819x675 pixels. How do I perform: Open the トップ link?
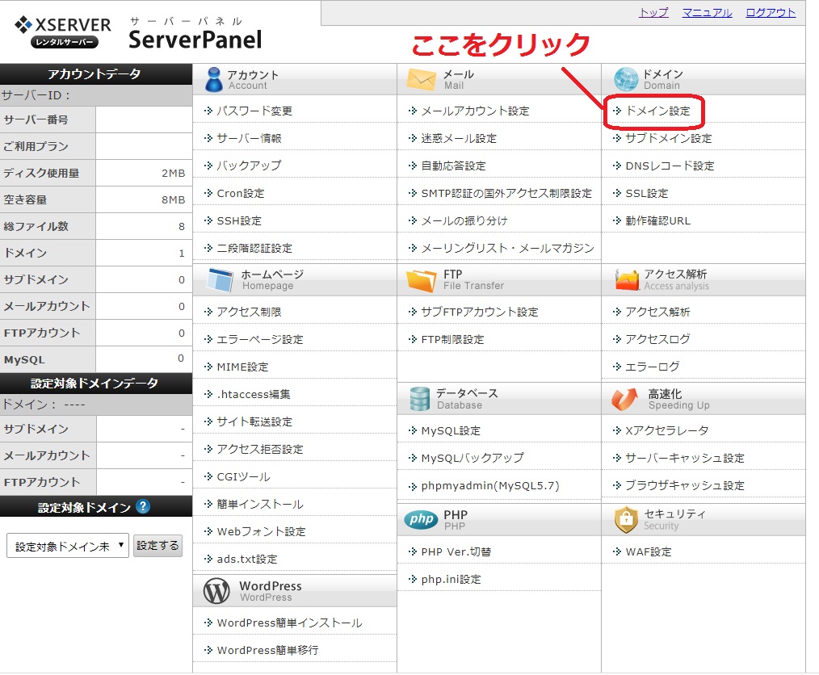[653, 12]
